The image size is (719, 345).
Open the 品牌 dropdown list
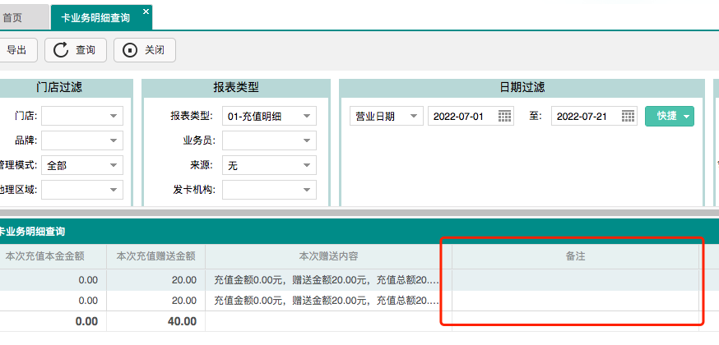click(x=114, y=140)
